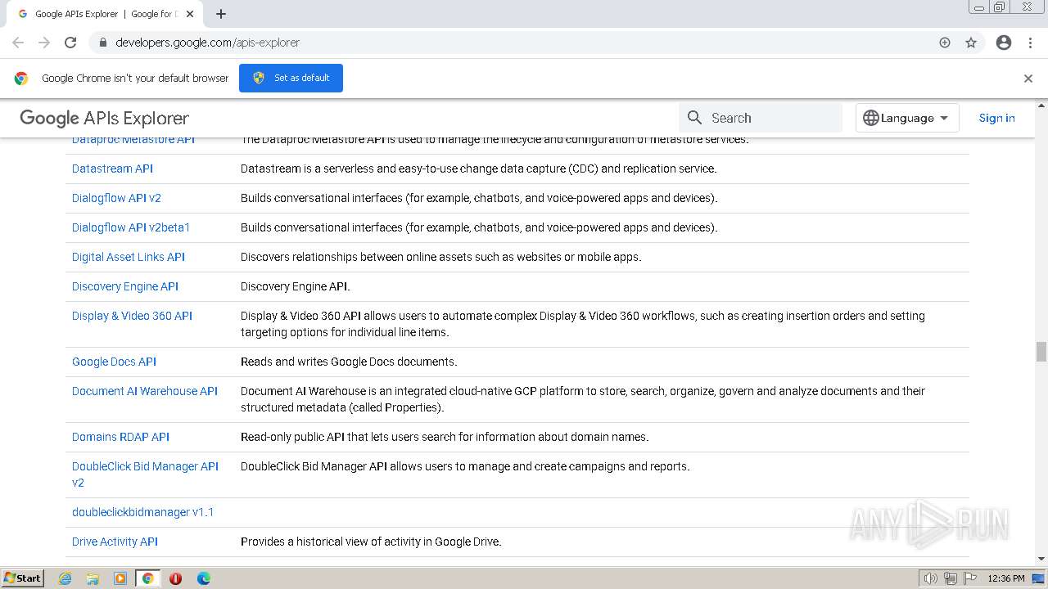Click the taskbar clock 12:36 PM
1048x589 pixels.
[1006, 578]
